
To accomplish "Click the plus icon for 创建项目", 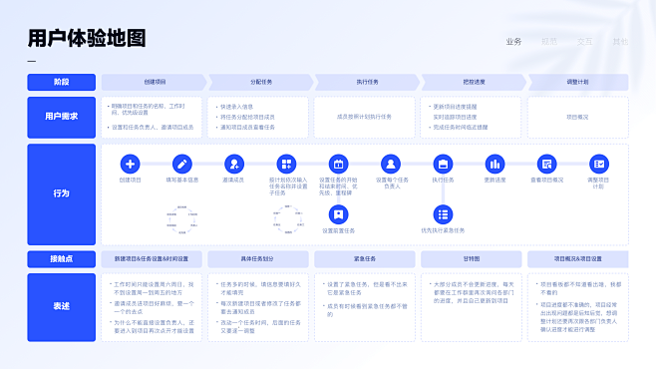I will click(x=131, y=164).
